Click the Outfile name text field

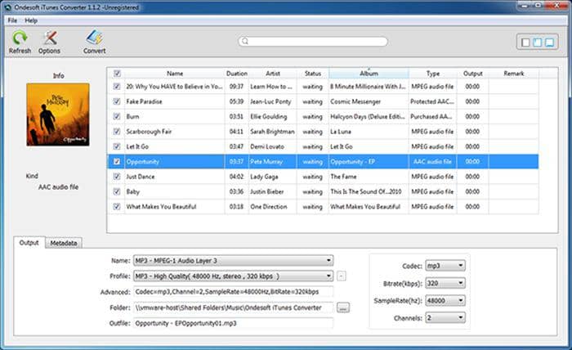click(232, 323)
